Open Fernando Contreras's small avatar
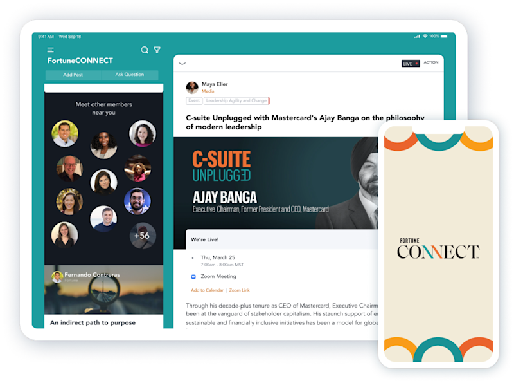 pyautogui.click(x=57, y=277)
